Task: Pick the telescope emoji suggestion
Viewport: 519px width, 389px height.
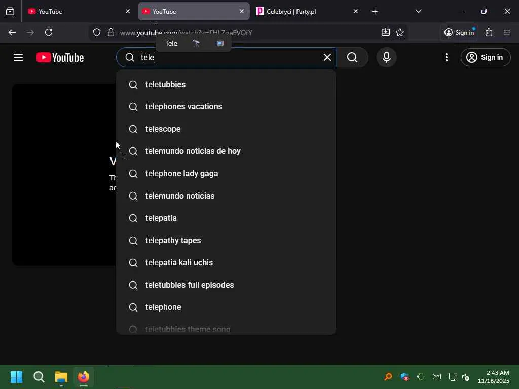Action: point(196,43)
